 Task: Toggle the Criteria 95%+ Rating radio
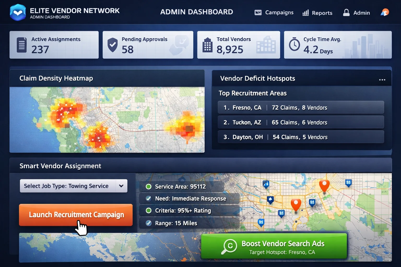(x=149, y=210)
